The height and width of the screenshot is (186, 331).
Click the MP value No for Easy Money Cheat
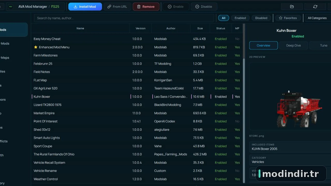pos(237,39)
